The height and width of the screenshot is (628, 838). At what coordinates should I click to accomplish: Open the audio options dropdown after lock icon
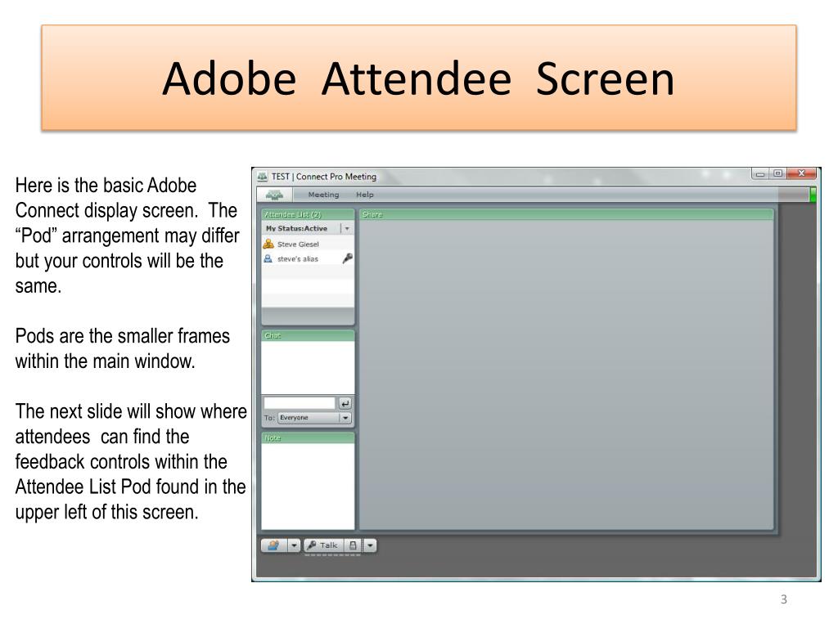pos(370,545)
